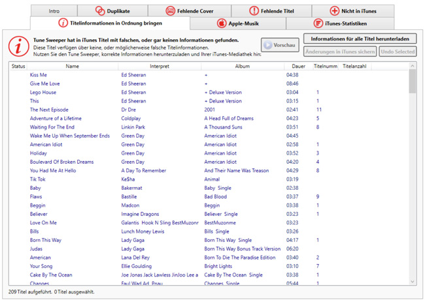Show the iTunes-Statistiken tab

[x=340, y=23]
